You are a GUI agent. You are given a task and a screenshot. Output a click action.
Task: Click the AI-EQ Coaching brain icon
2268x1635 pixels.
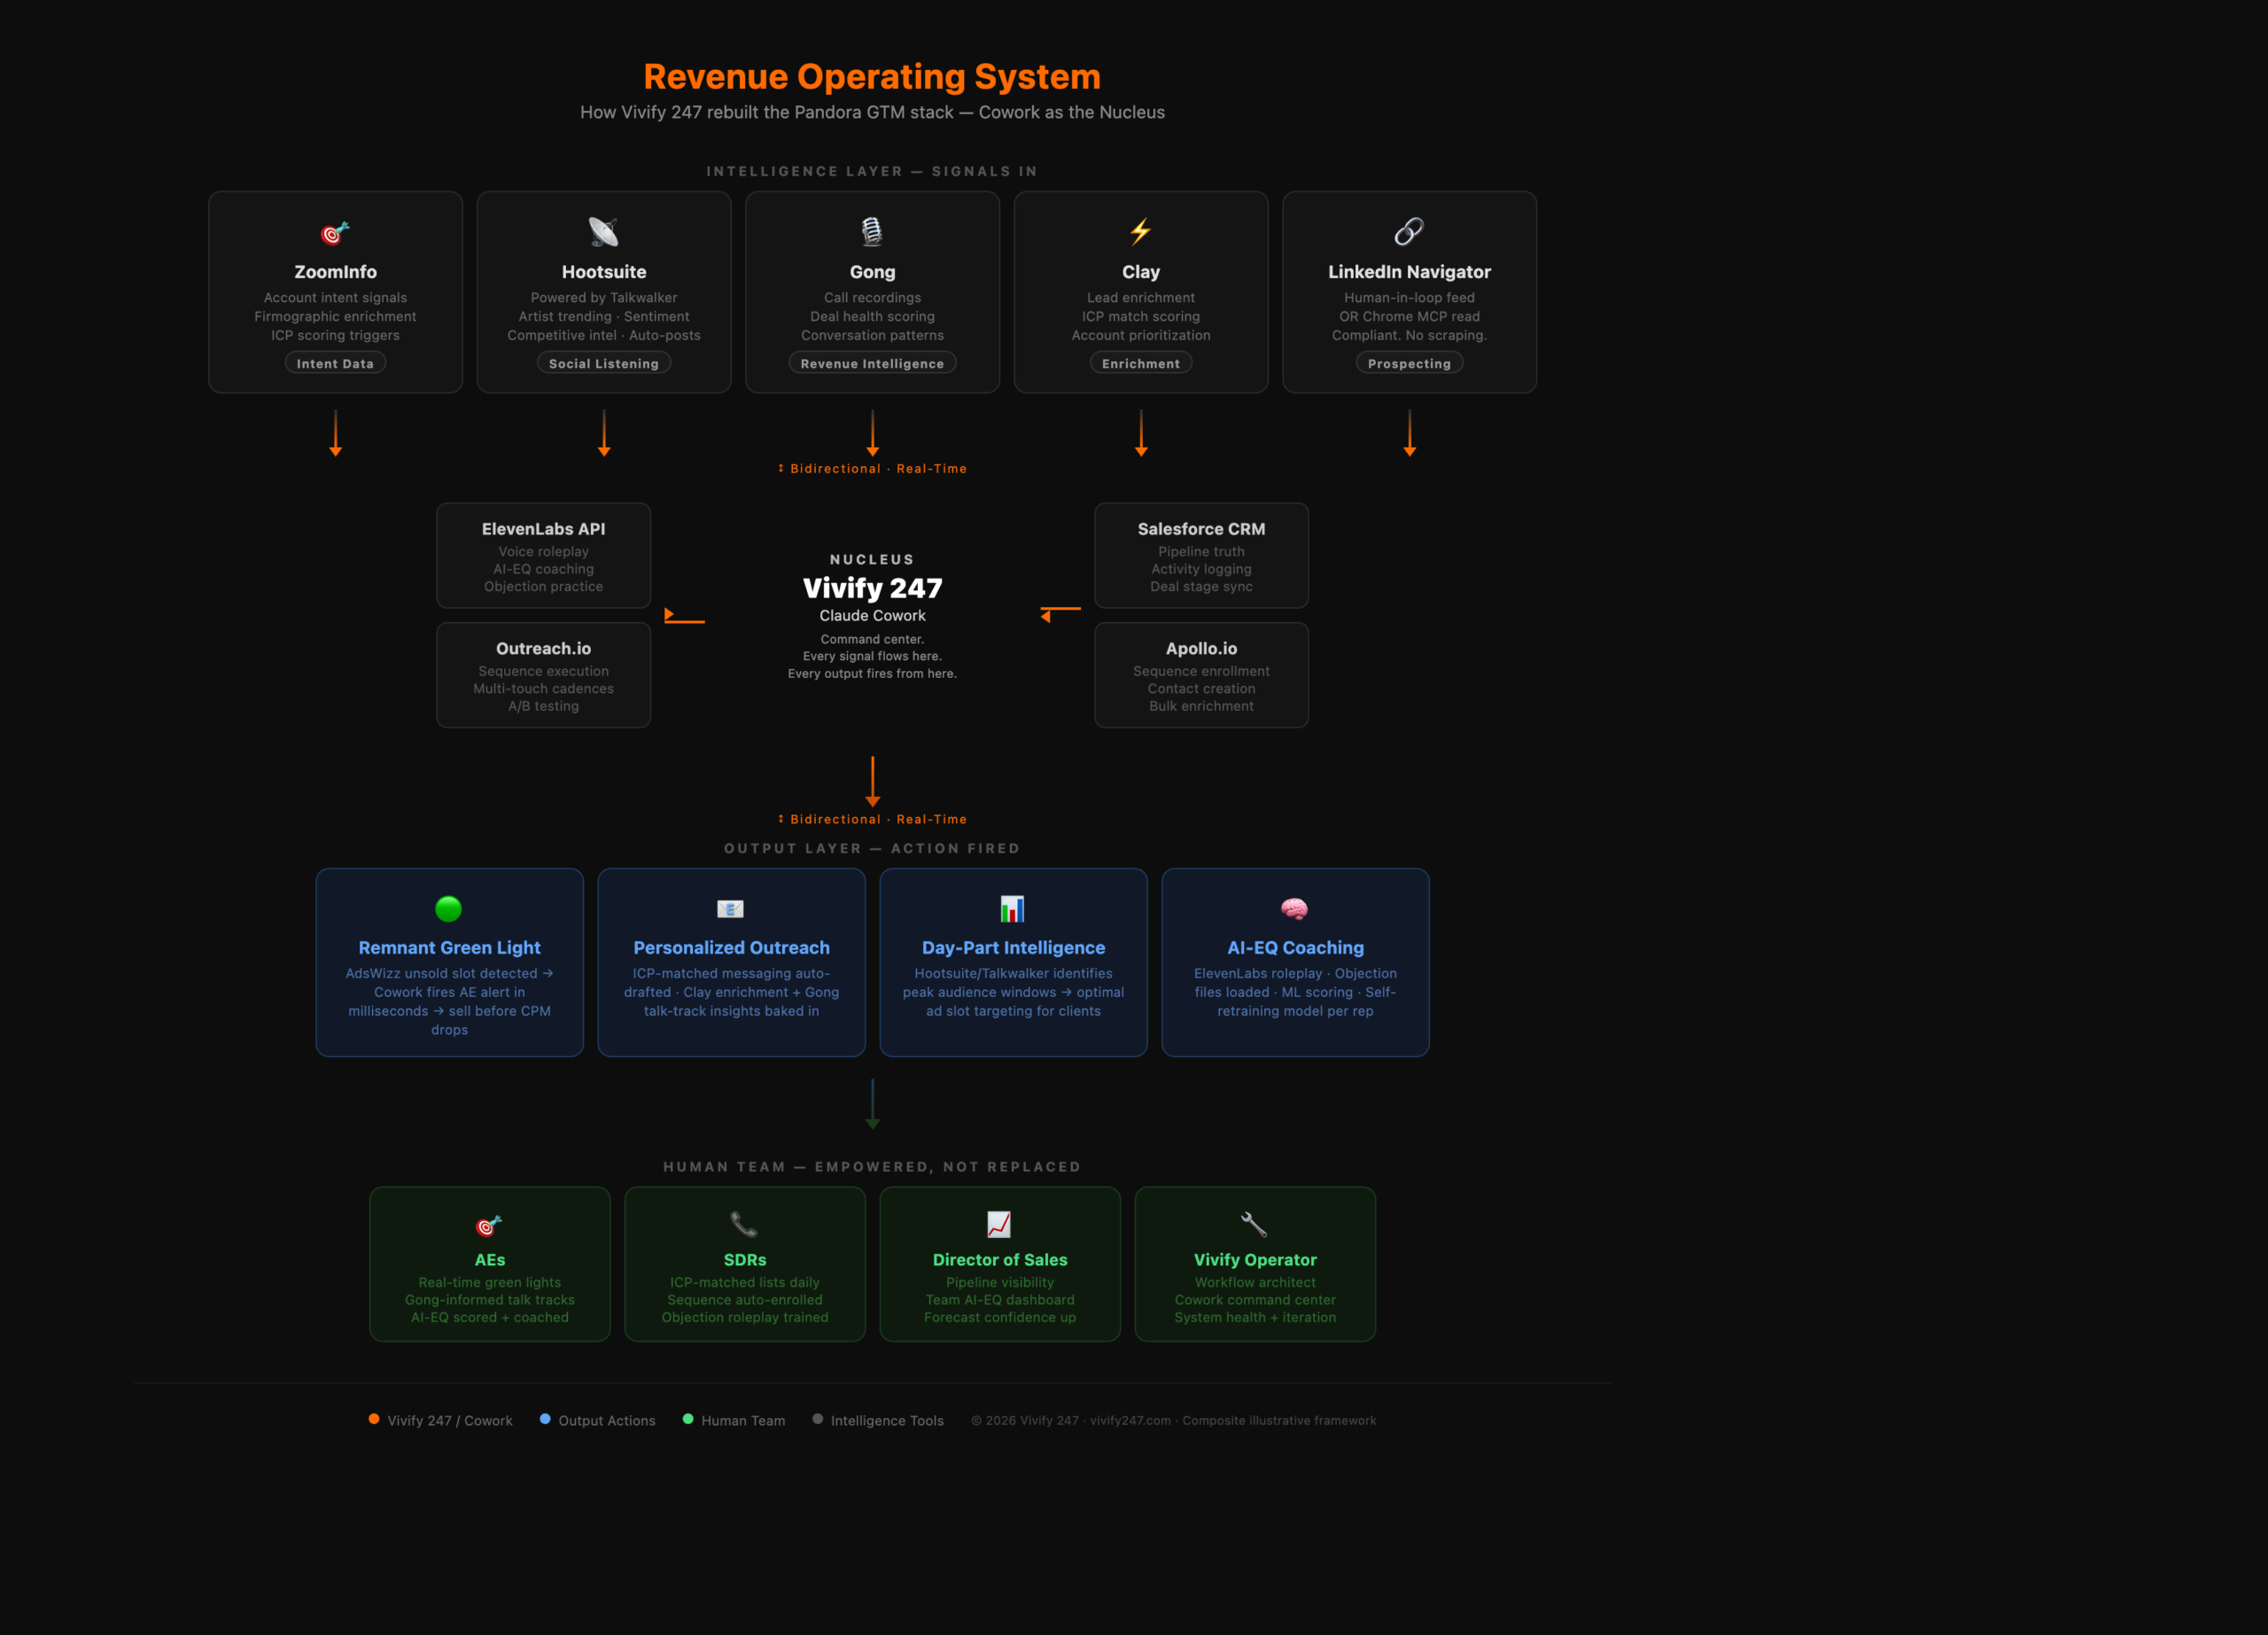1294,908
